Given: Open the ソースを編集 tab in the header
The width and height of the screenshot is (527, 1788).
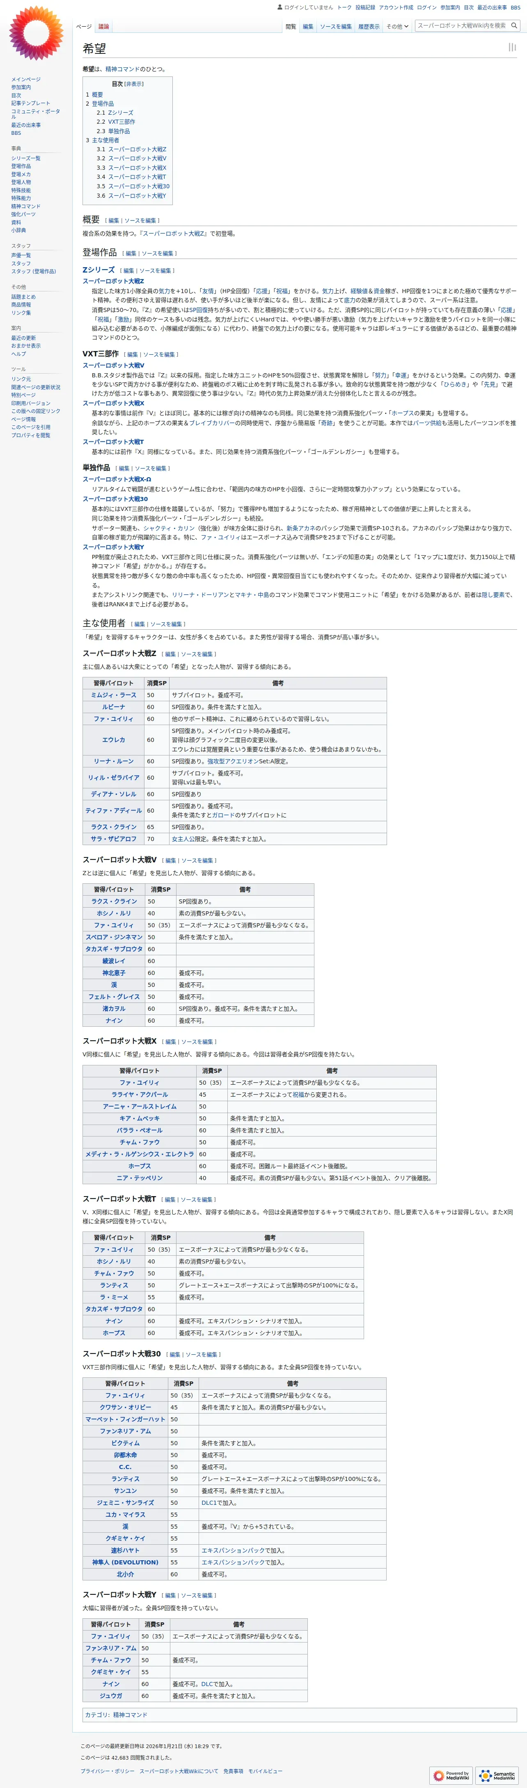Looking at the screenshot, I should coord(336,26).
